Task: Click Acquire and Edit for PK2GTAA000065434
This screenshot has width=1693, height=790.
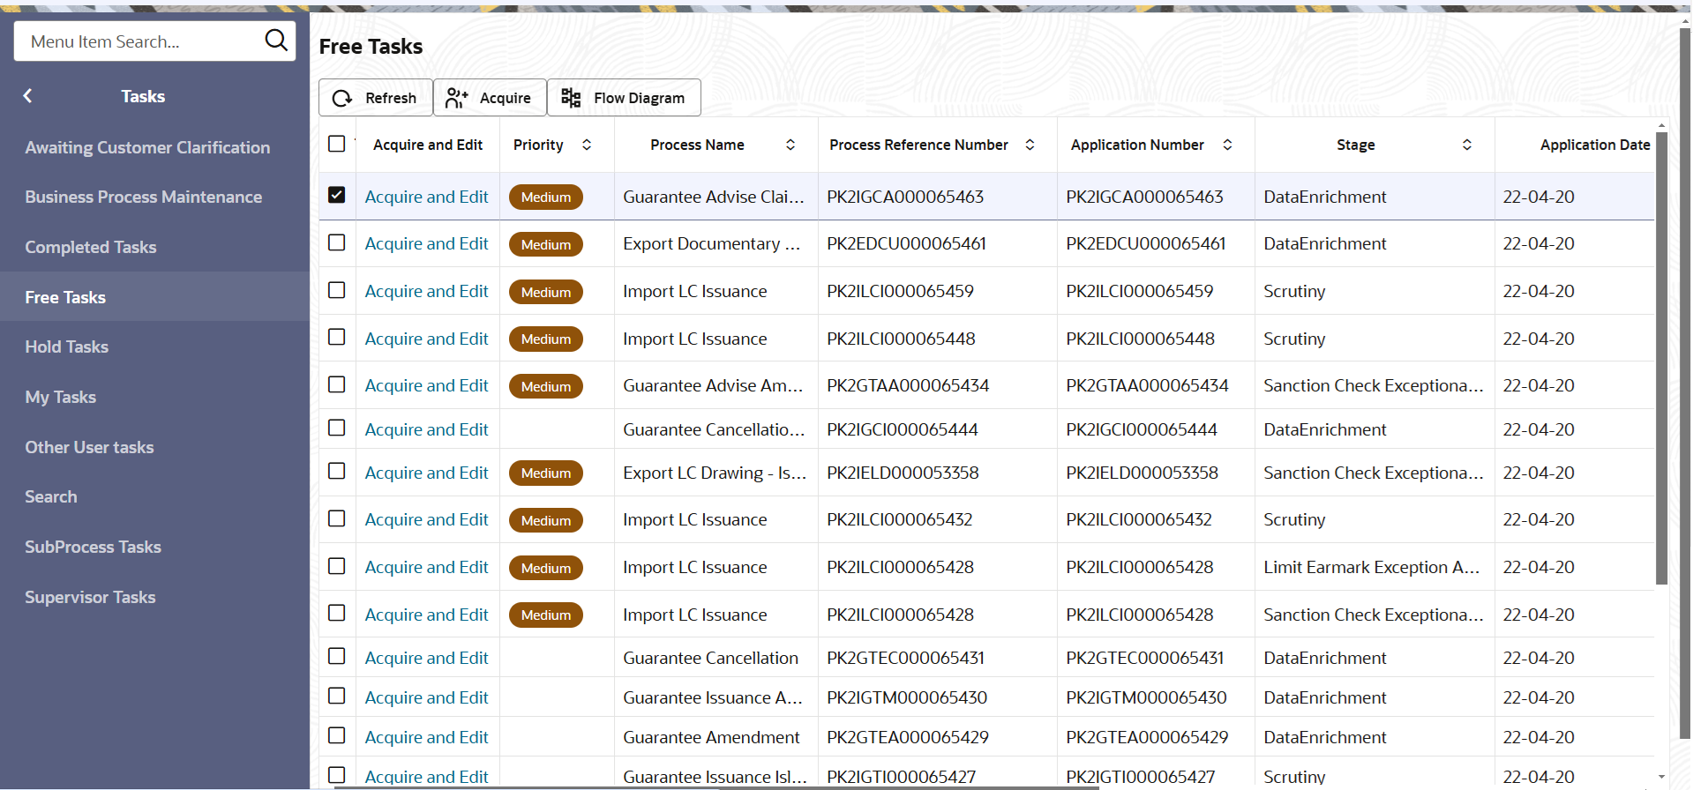Action: (x=426, y=385)
